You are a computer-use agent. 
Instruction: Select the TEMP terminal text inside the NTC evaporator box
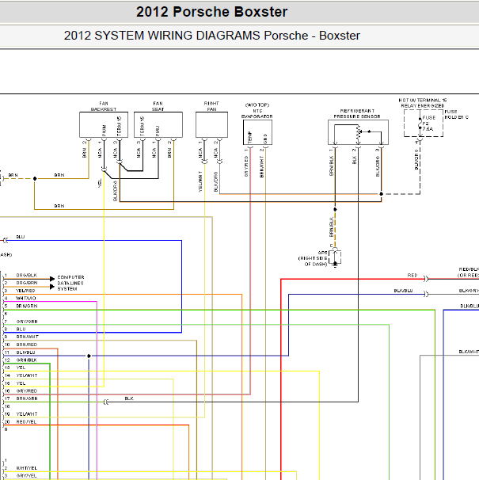pos(249,137)
